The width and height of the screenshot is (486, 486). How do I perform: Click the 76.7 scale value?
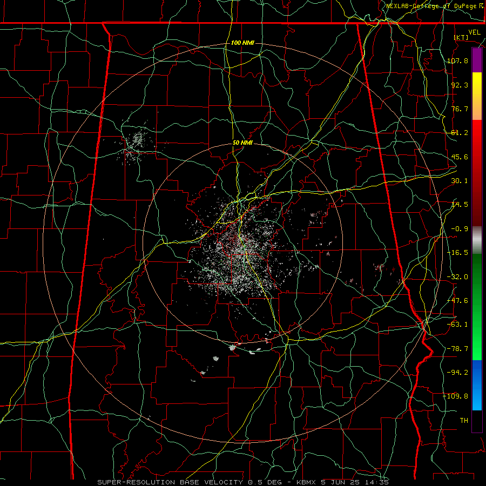[x=460, y=109]
